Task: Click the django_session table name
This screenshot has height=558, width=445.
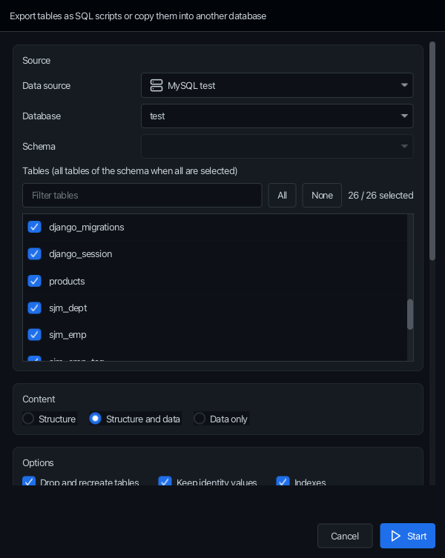Action: coord(81,254)
